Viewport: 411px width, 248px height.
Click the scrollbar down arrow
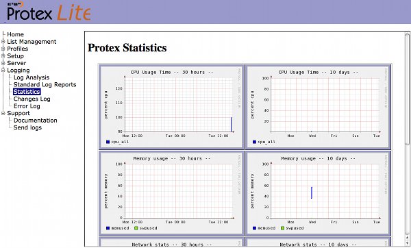pos(407,244)
